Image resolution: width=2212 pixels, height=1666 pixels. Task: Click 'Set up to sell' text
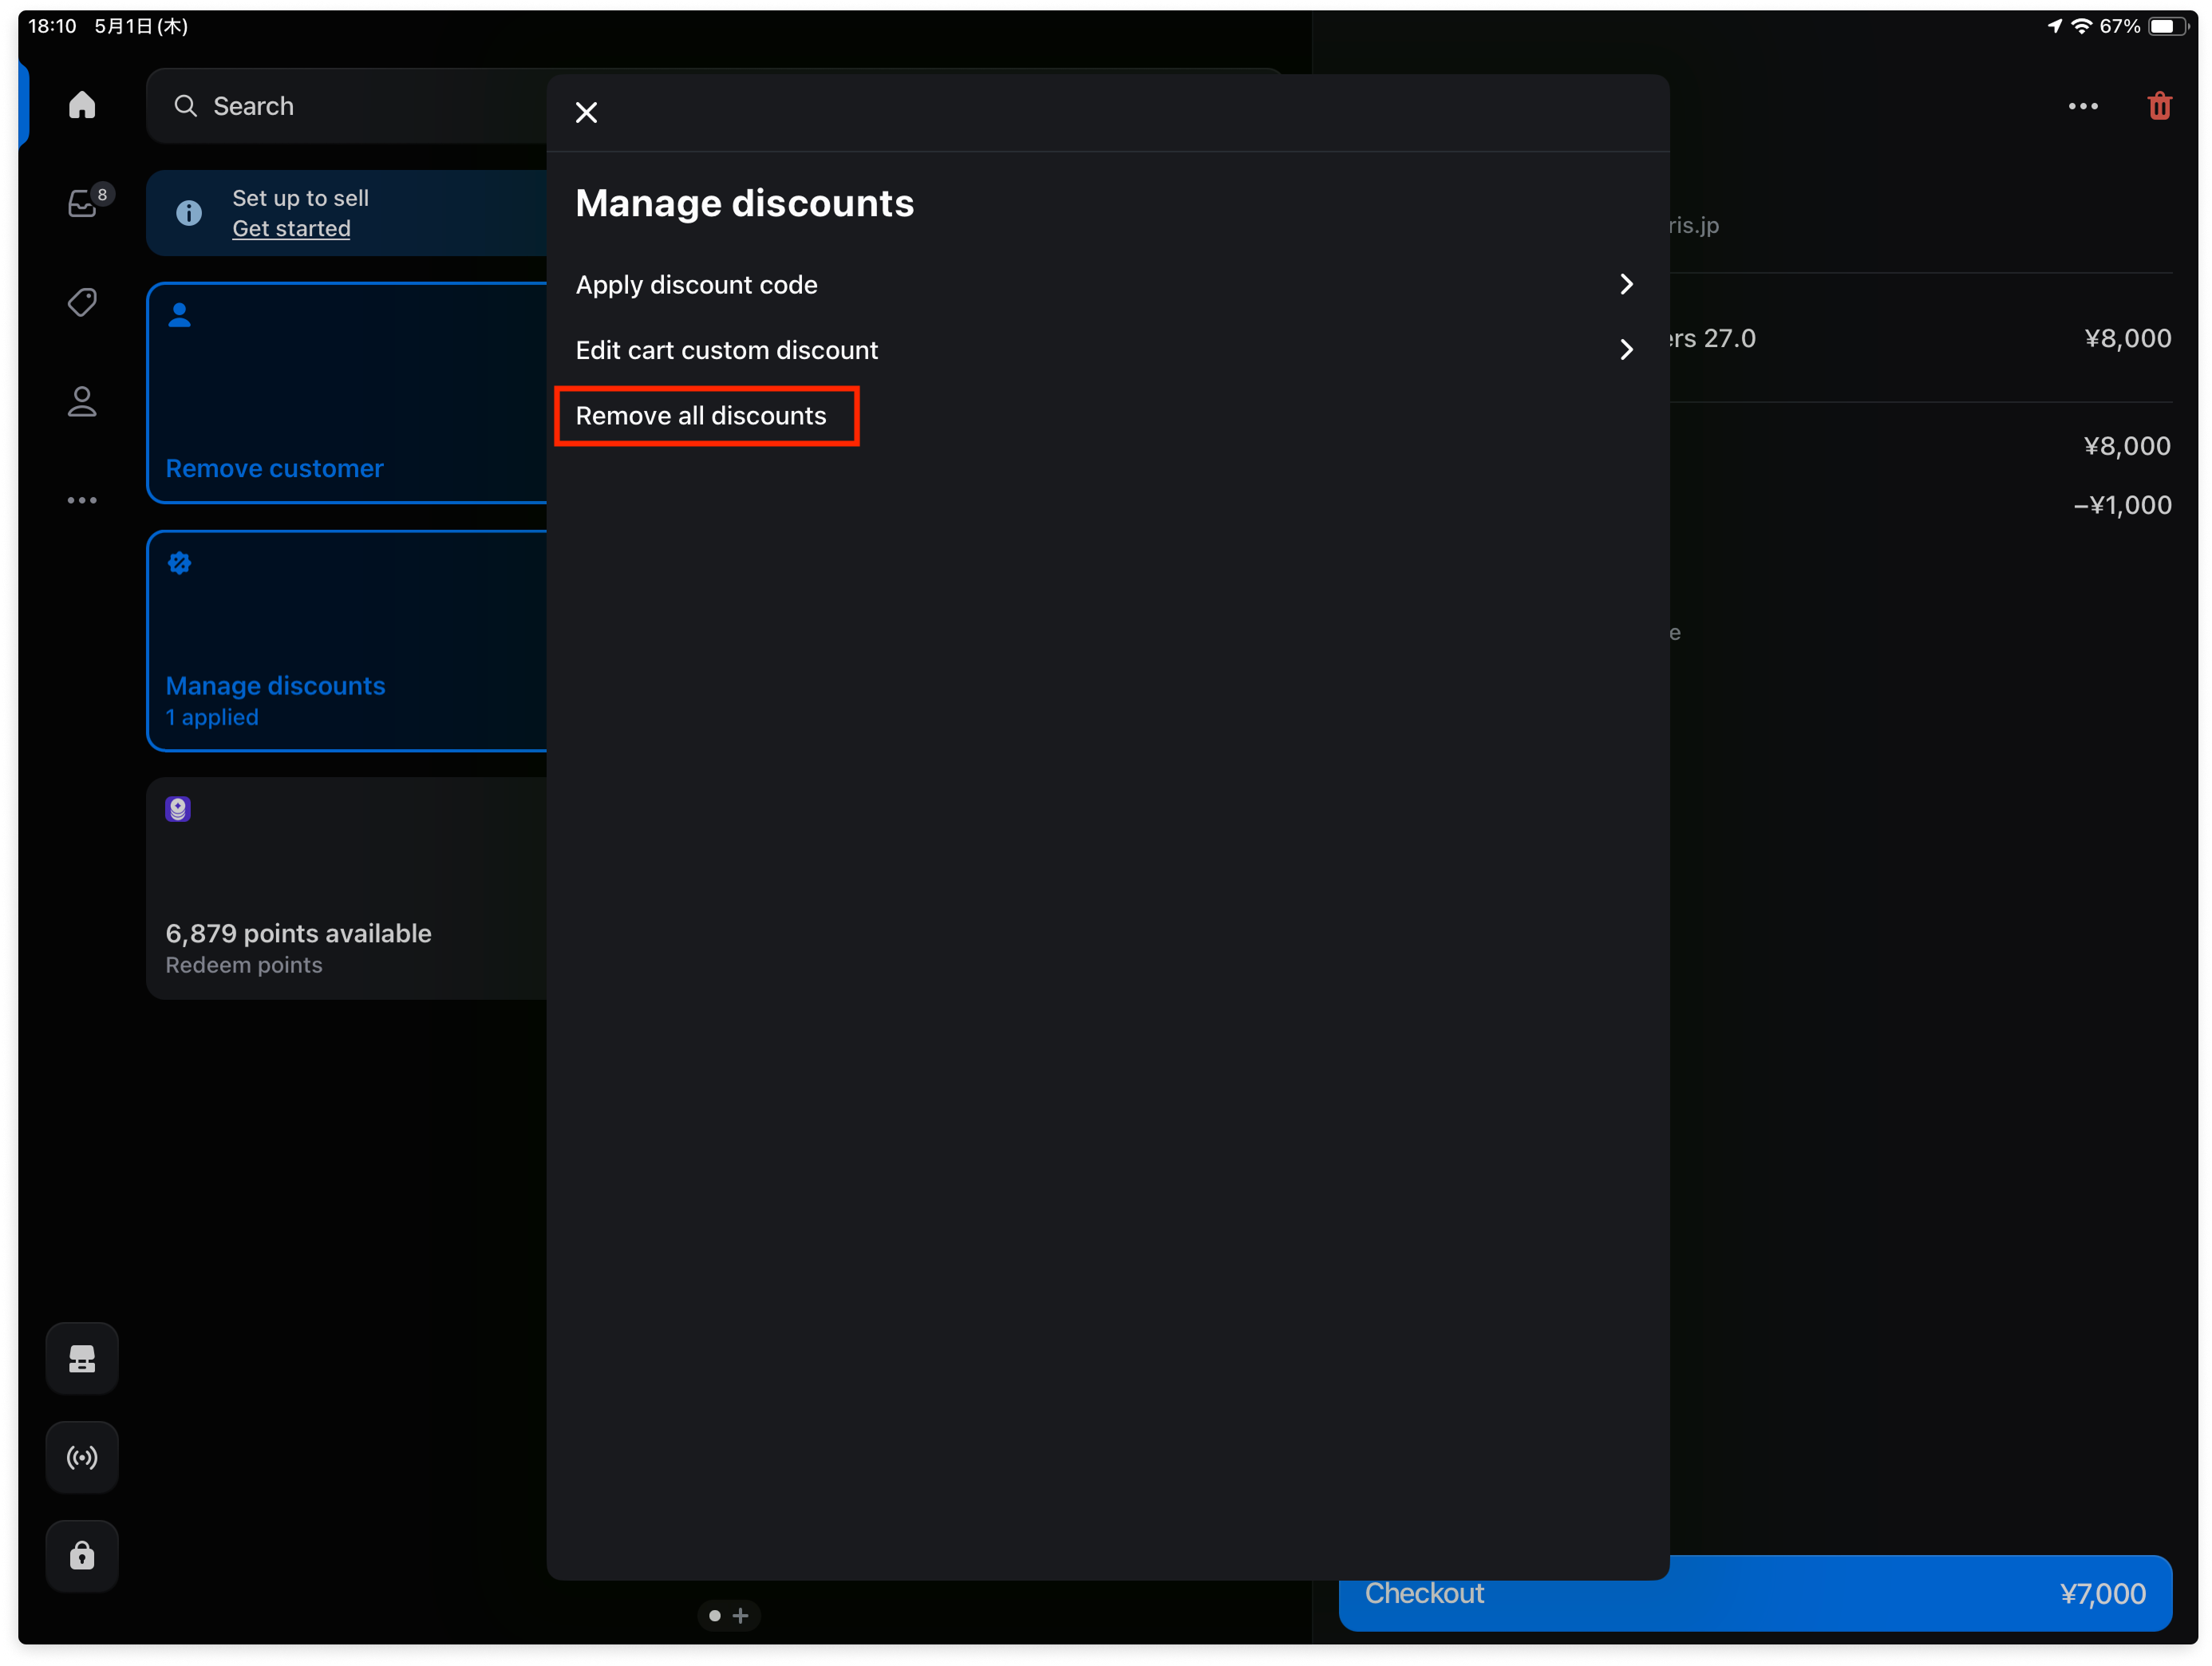point(300,198)
